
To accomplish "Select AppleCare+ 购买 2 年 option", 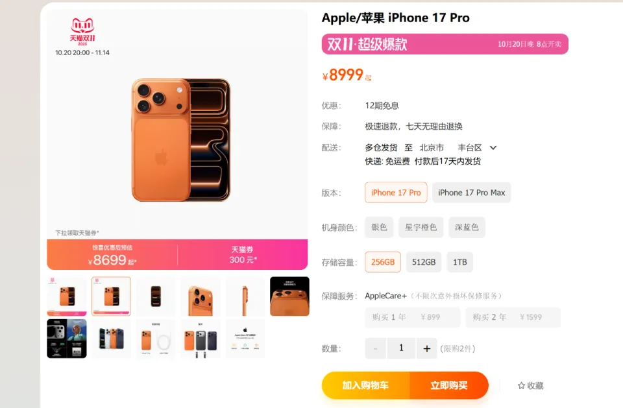I will (x=513, y=317).
